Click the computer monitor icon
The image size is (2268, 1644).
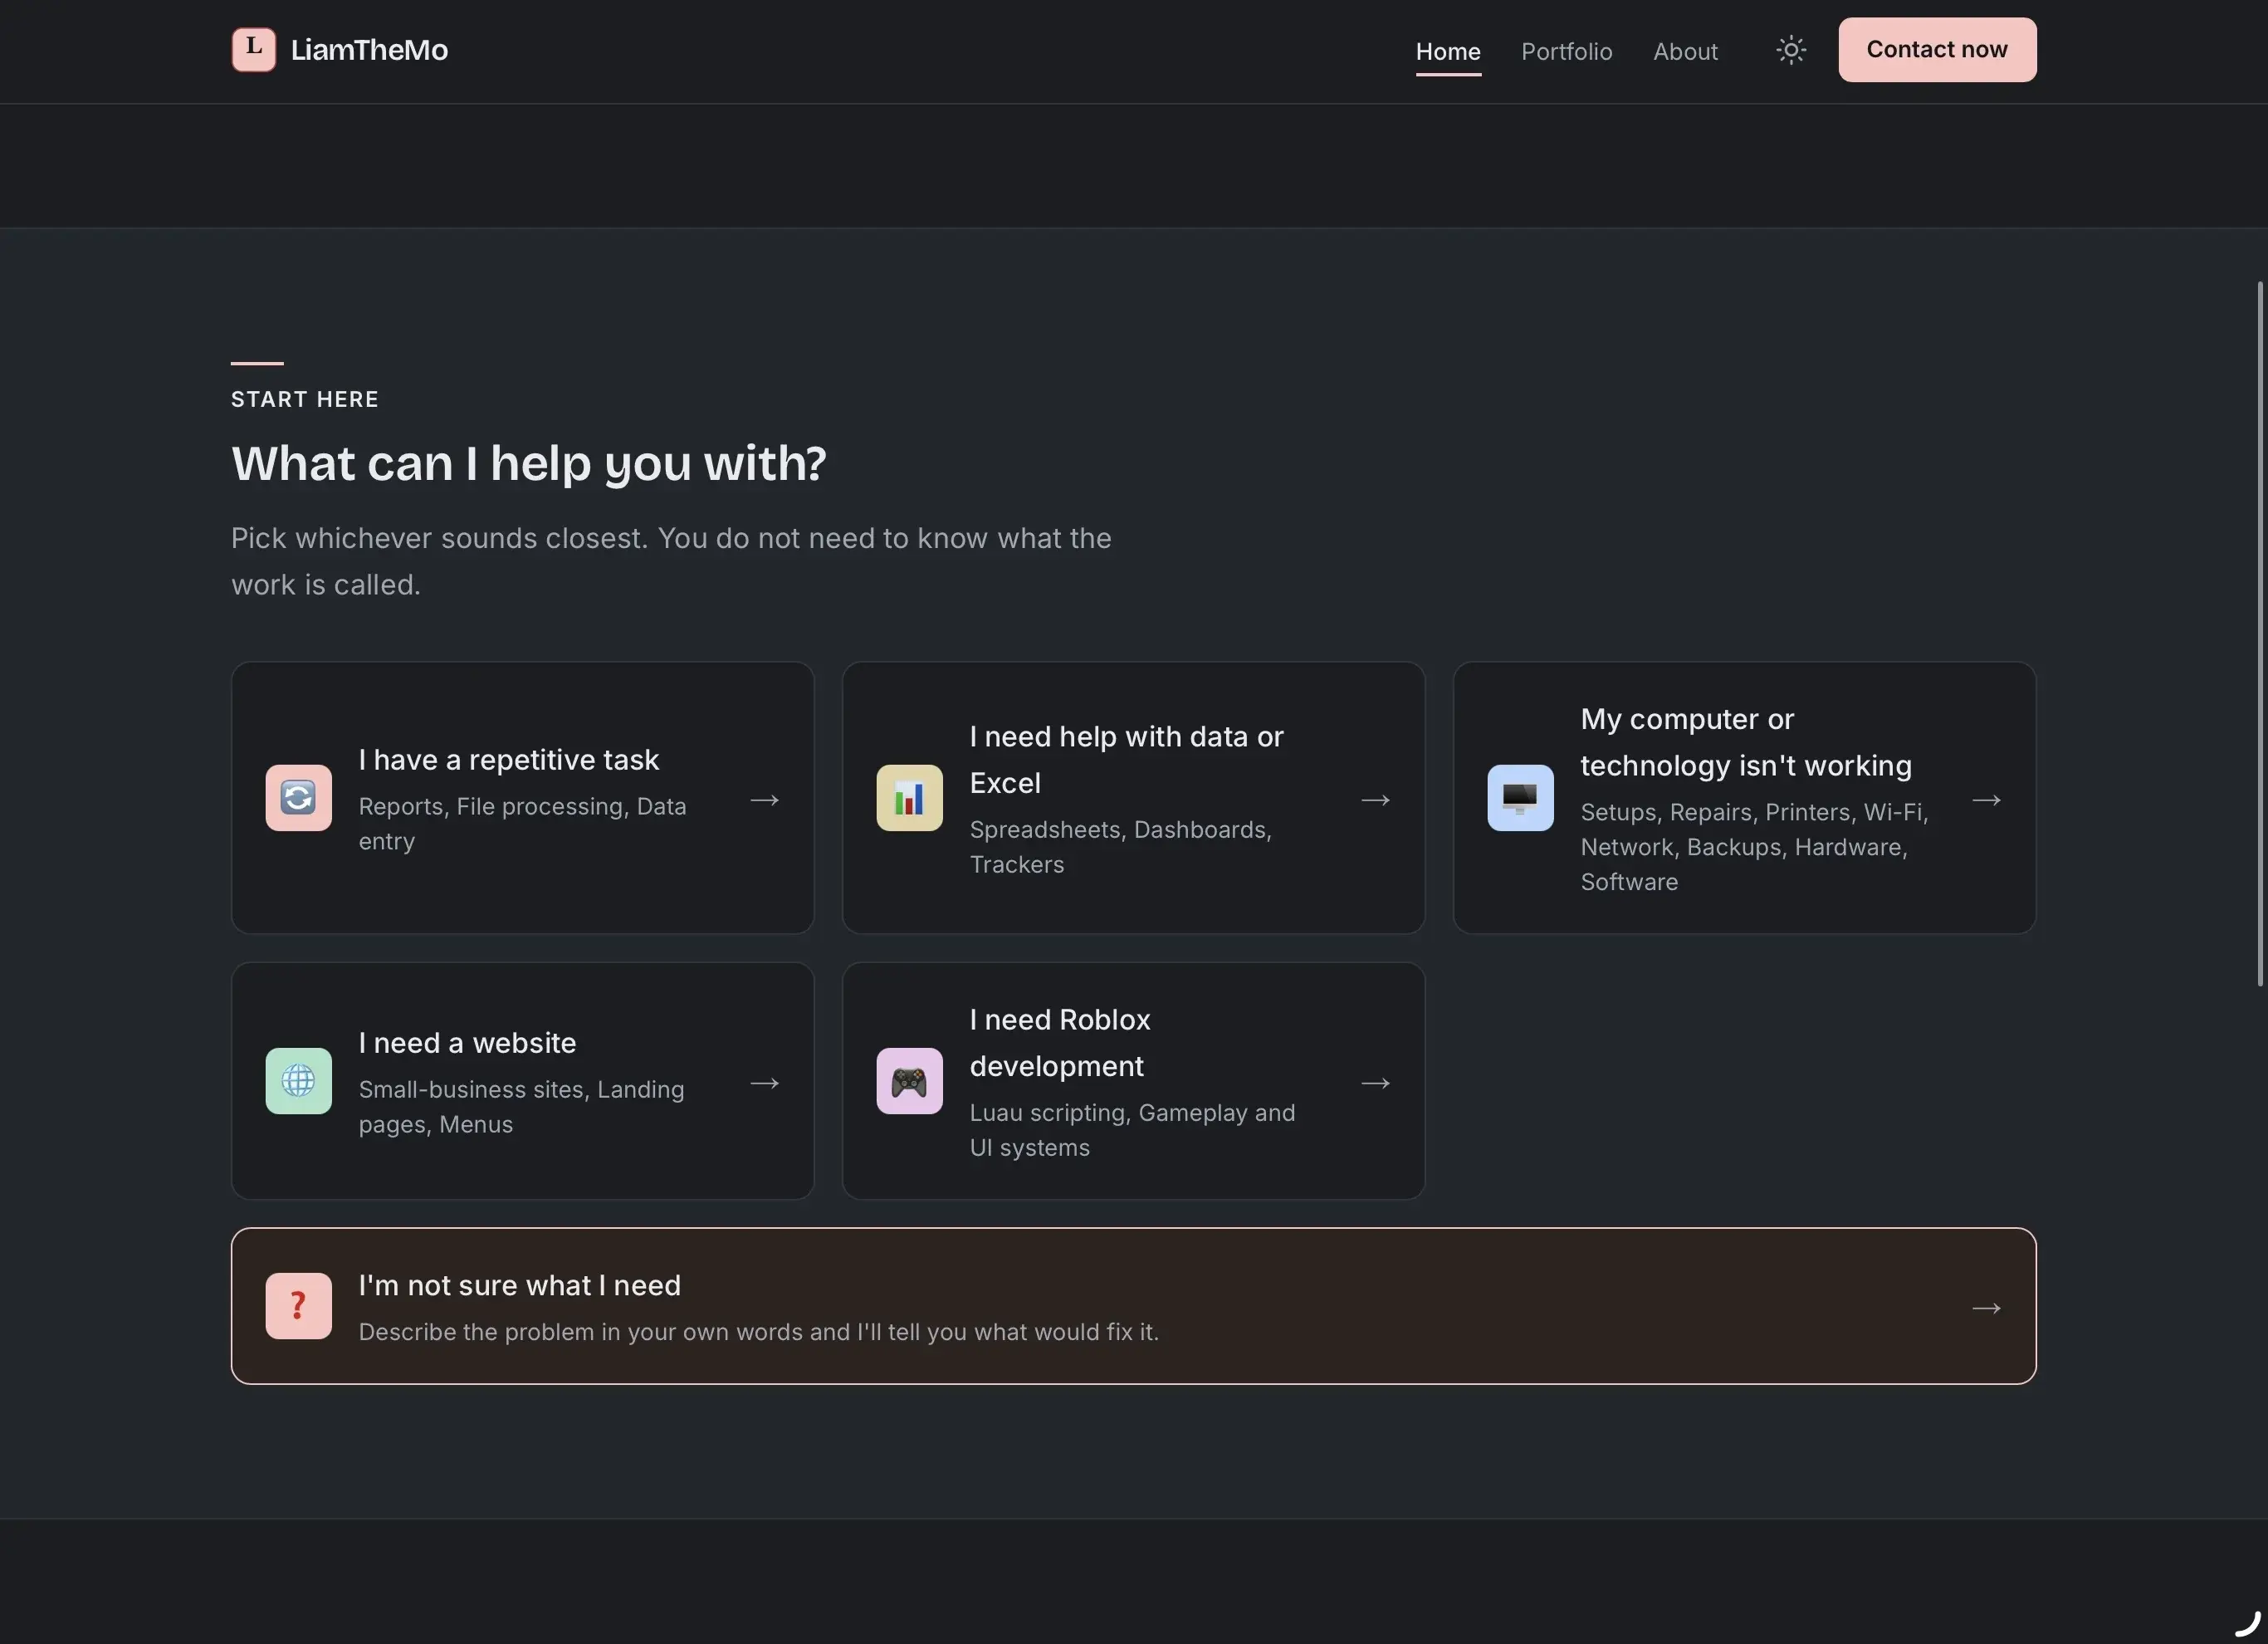tap(1520, 798)
